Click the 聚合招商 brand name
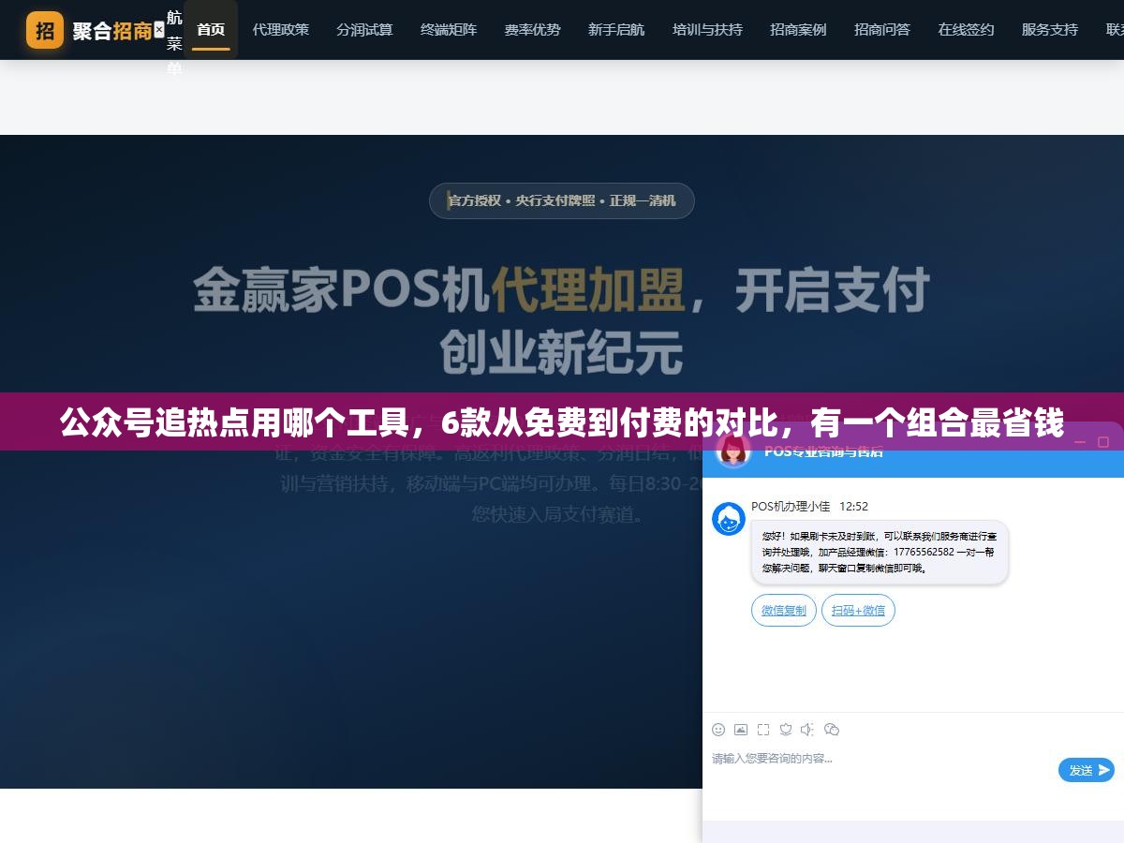 (111, 31)
